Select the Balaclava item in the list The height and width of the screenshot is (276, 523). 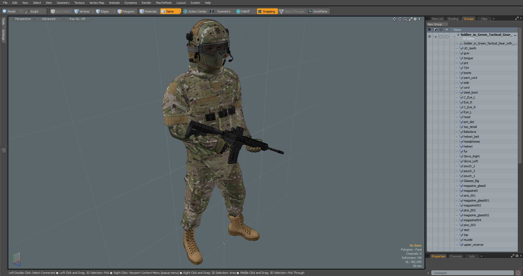tap(470, 132)
